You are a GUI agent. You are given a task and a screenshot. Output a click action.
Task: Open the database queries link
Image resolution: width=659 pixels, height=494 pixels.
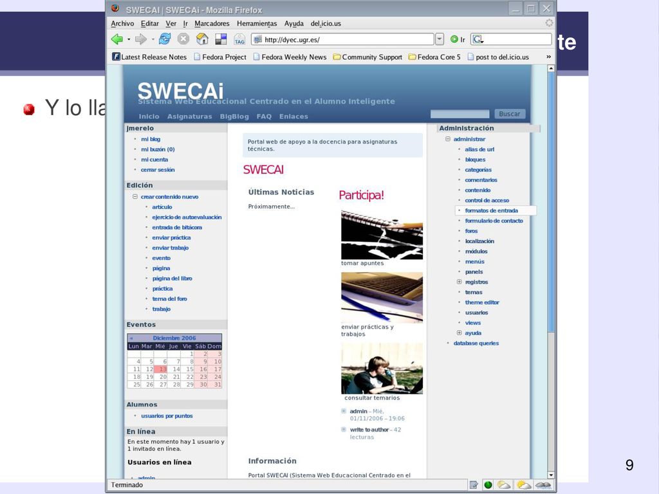476,343
